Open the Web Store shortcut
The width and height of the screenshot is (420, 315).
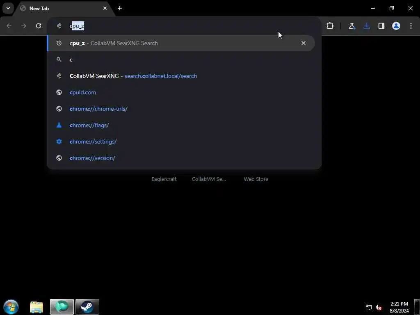click(x=256, y=179)
